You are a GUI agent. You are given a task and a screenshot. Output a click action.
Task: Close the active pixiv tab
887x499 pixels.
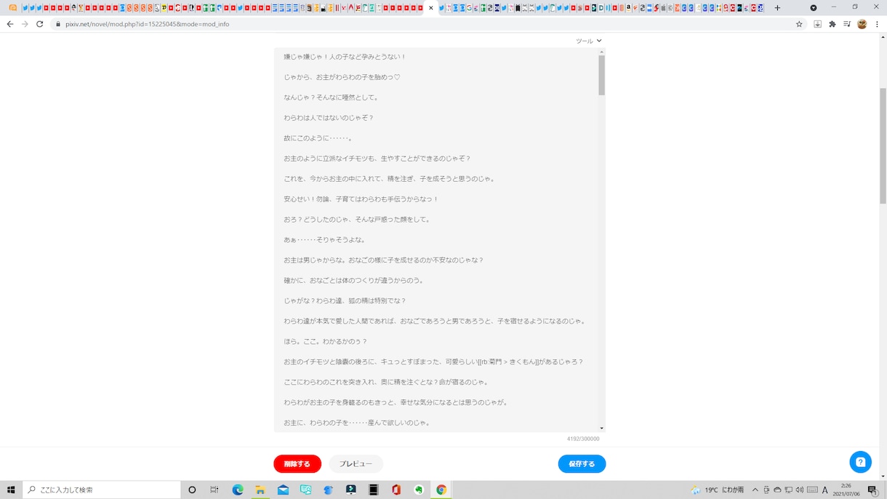[431, 8]
